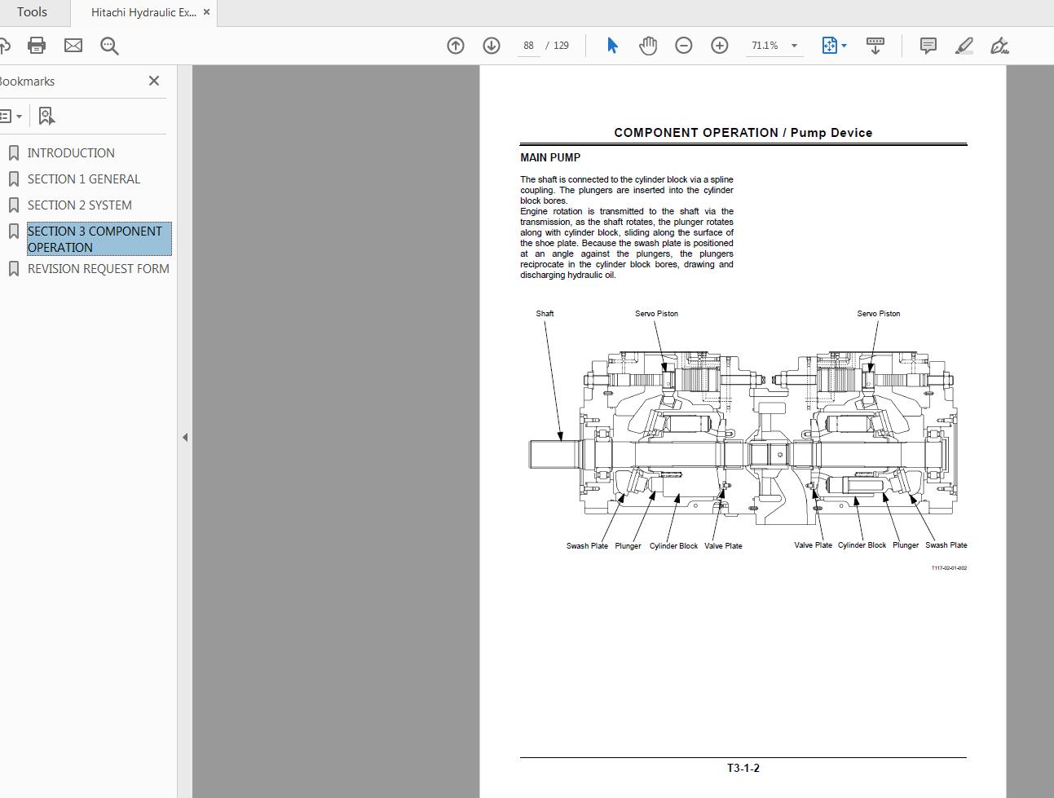This screenshot has height=798, width=1054.
Task: Click the page number input field
Action: (528, 45)
